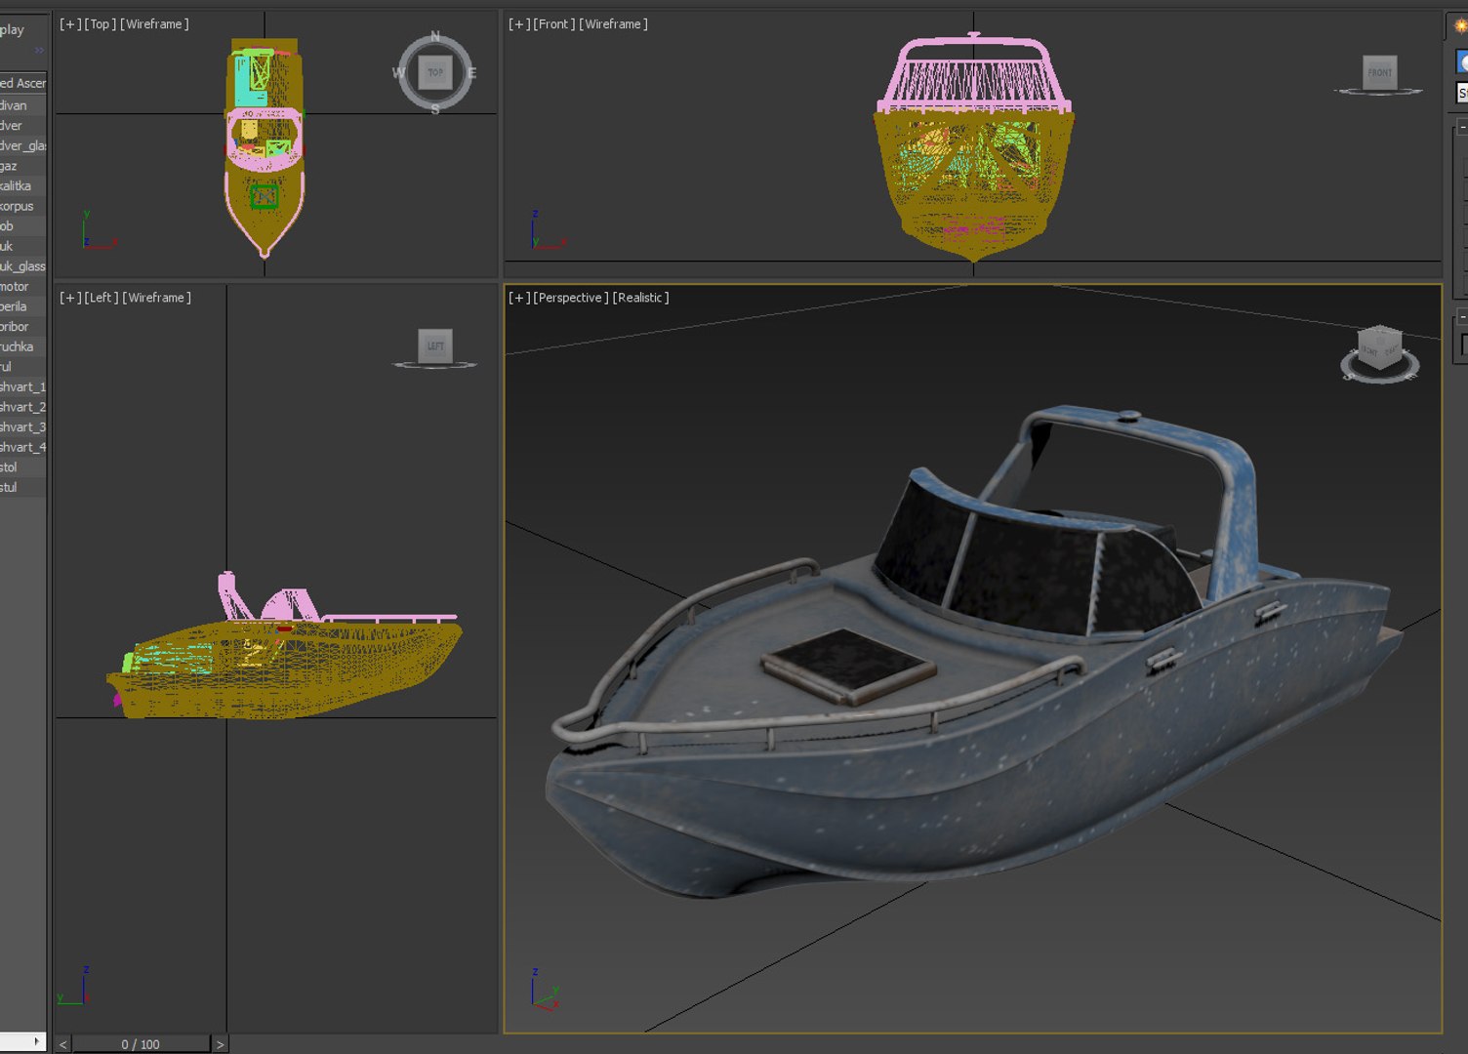
Task: Open the [Top] view menu label
Action: pyautogui.click(x=101, y=23)
